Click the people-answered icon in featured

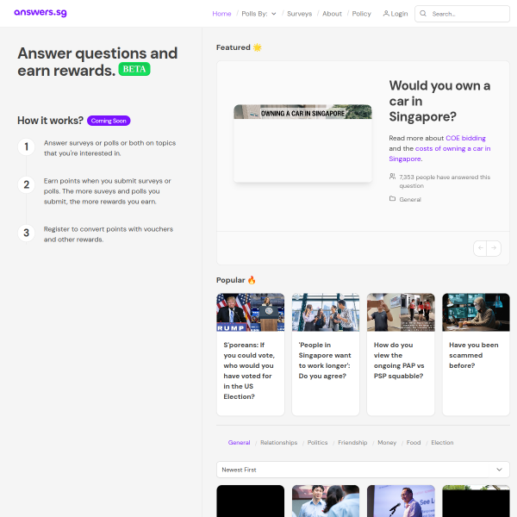click(x=392, y=177)
